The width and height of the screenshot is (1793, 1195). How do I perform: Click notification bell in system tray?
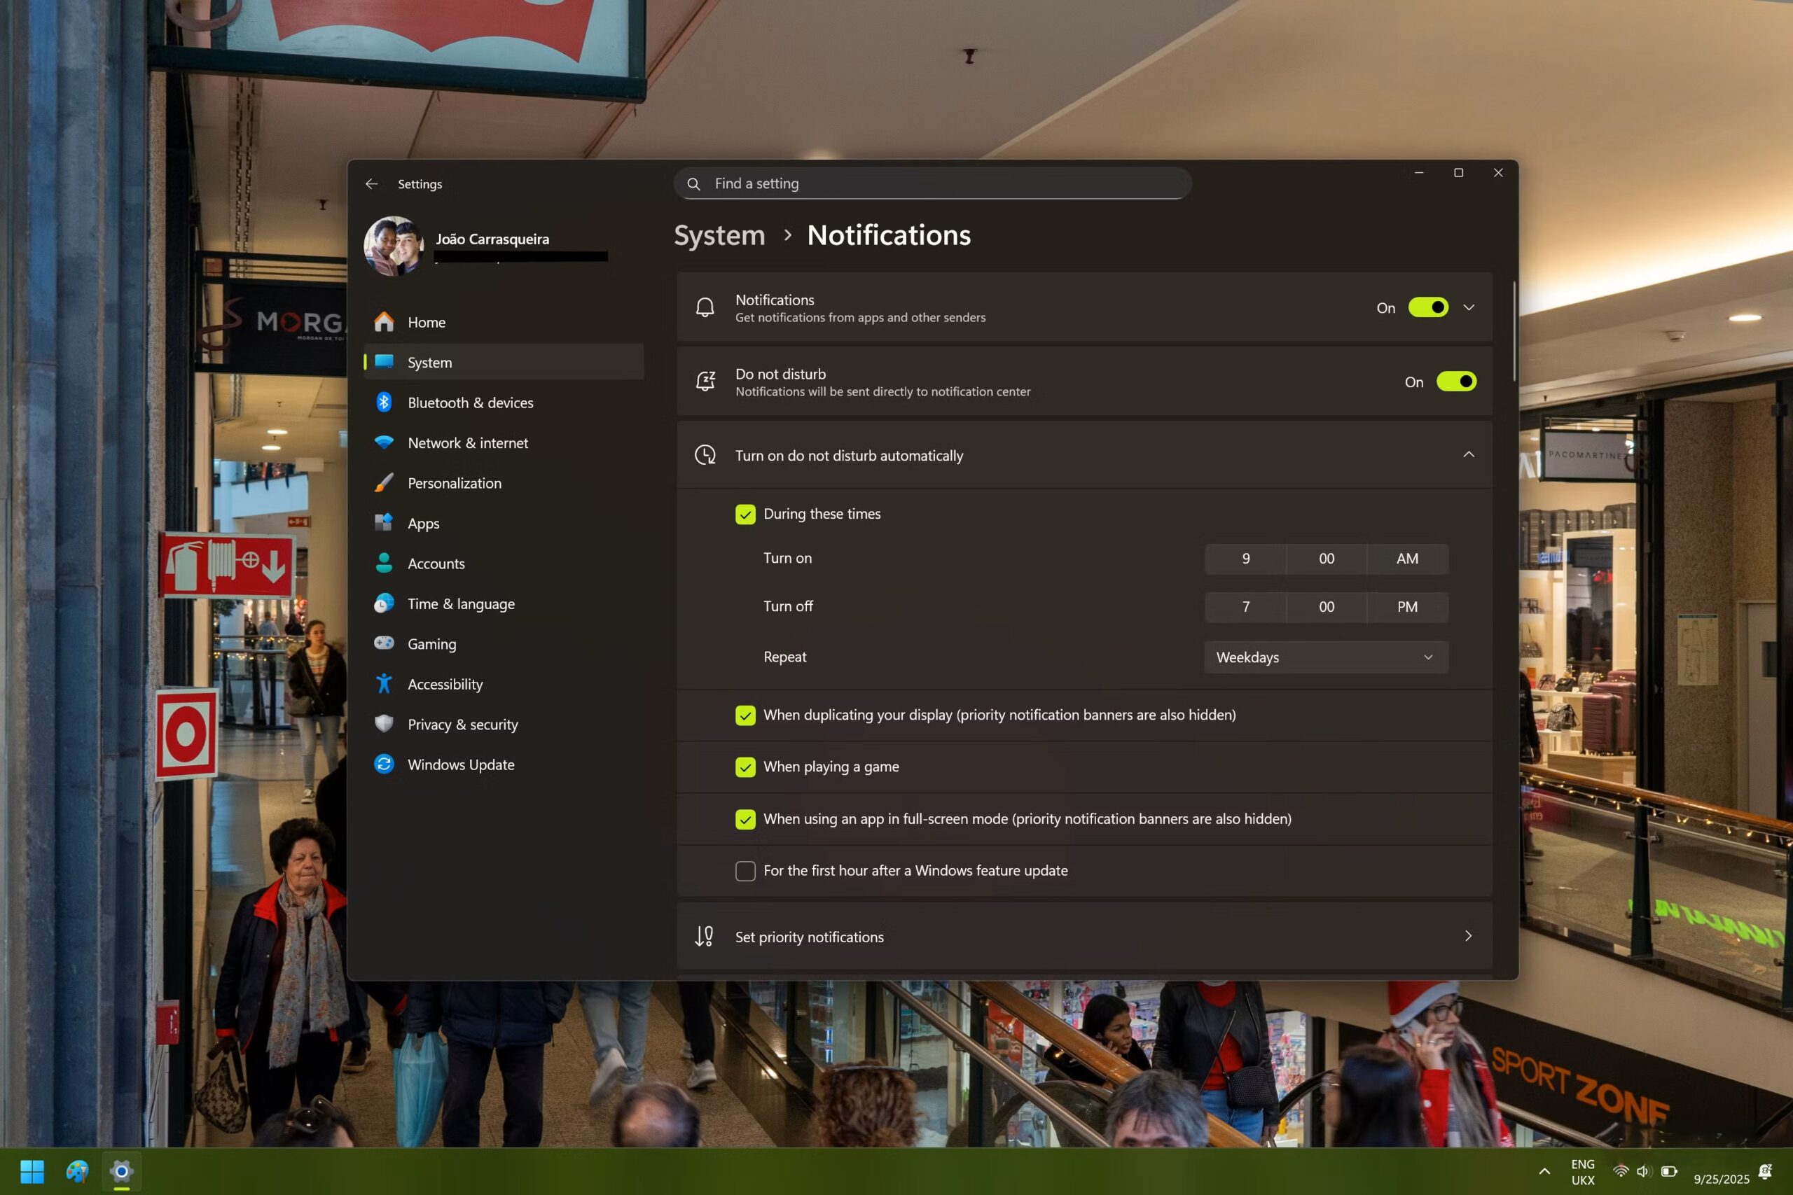click(x=1765, y=1171)
